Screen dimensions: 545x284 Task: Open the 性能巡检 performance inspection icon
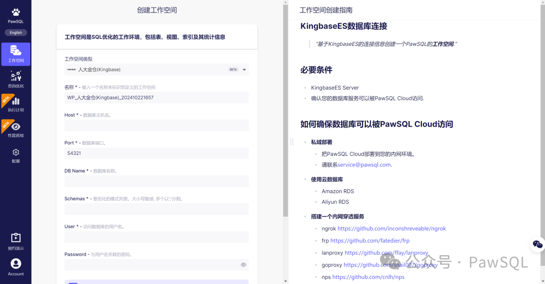coord(16,127)
